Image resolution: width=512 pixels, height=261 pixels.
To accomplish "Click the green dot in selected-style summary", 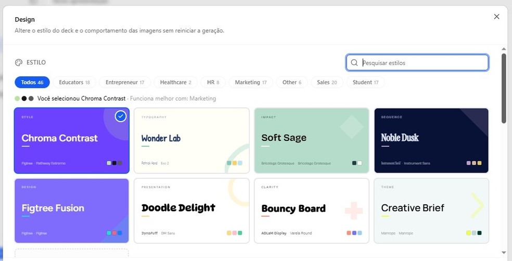I will pyautogui.click(x=17, y=99).
